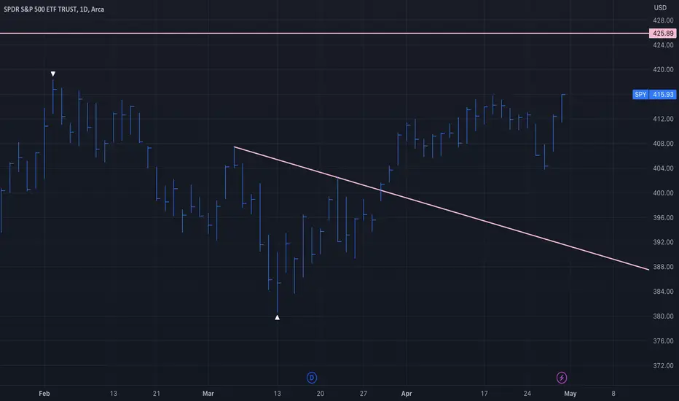The height and width of the screenshot is (401, 679).
Task: Click the pink 425.89 price label
Action: [x=662, y=34]
